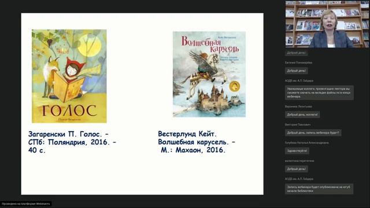370x208 pixels.
Task: Click the caption 'Загаренски П. Голос. –'
Action: pos(68,134)
